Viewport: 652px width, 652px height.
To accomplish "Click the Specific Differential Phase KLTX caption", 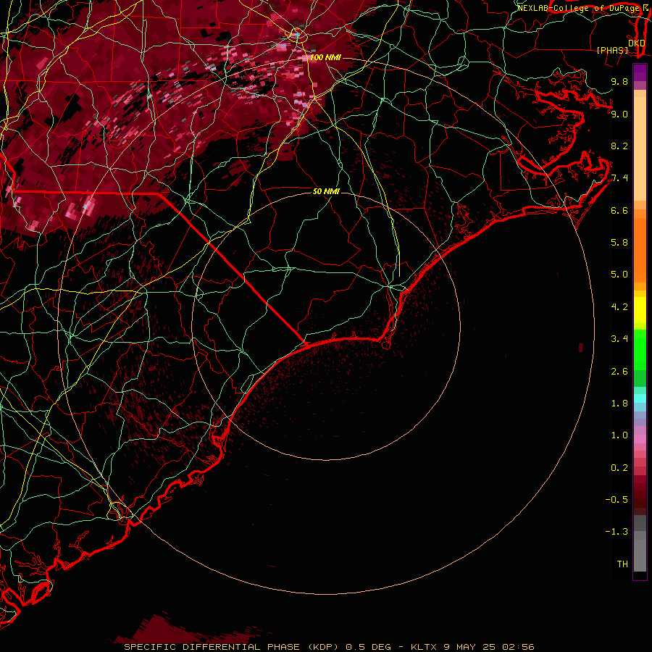I will (x=329, y=647).
